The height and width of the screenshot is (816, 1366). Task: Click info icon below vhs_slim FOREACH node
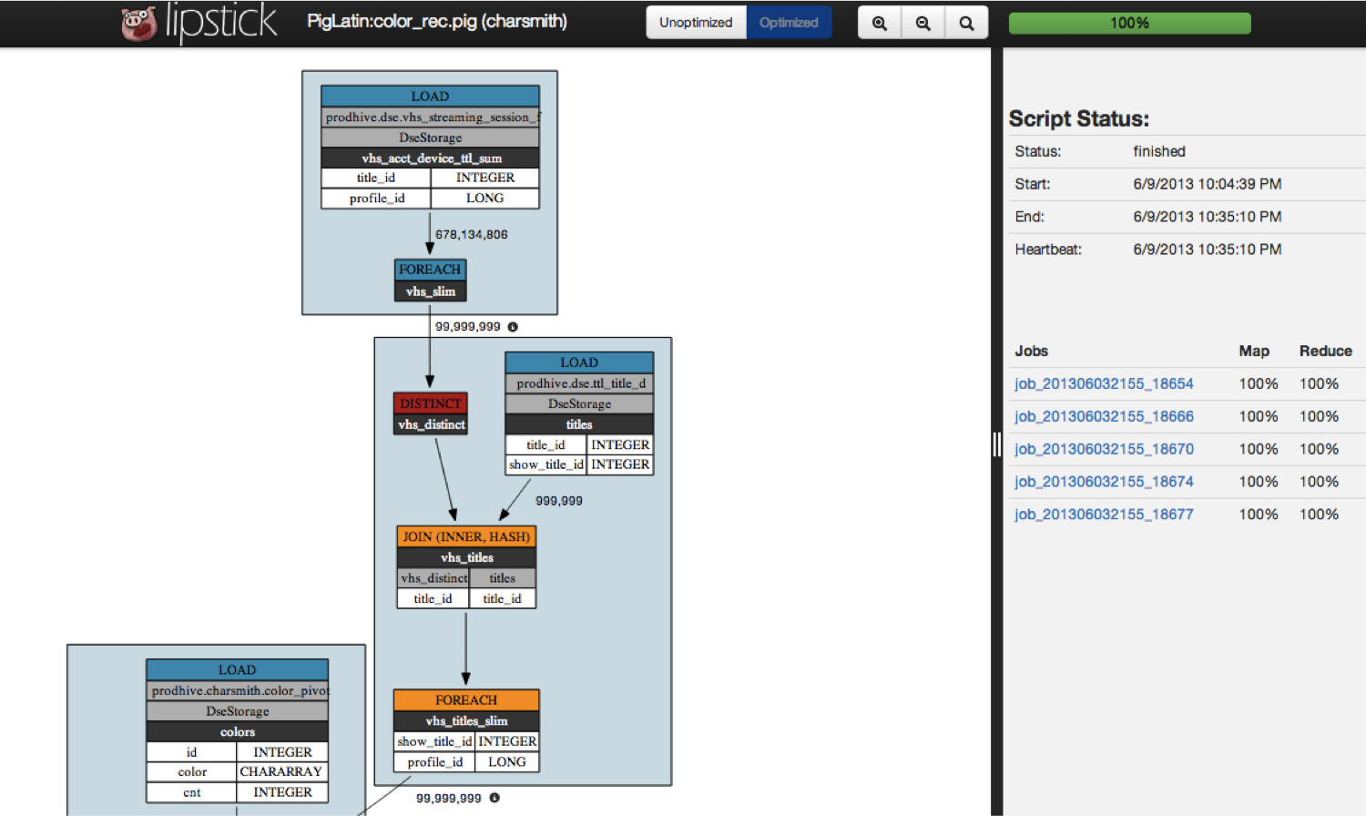[x=513, y=327]
